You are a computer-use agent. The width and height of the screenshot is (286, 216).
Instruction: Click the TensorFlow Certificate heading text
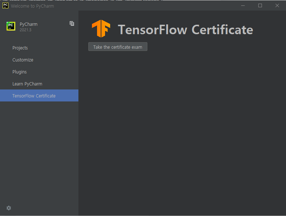coord(185,30)
